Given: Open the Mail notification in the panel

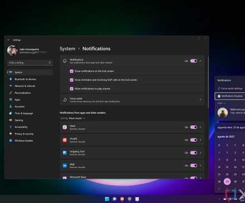Looking at the screenshot, I should (x=230, y=113).
